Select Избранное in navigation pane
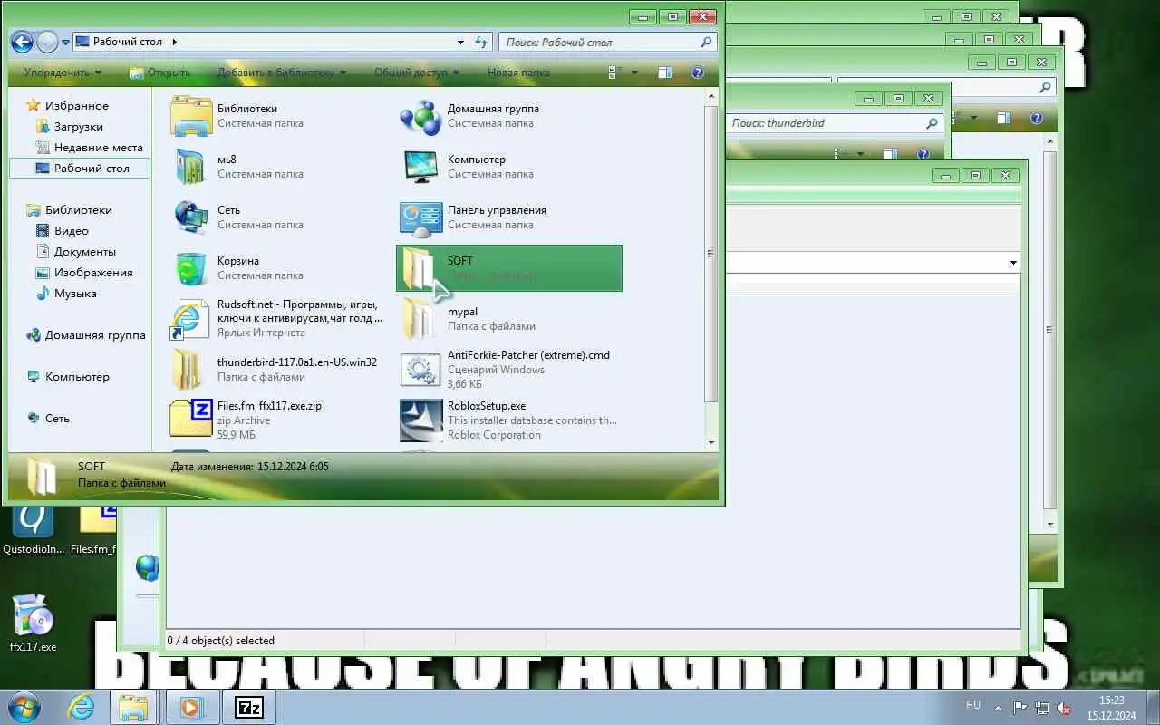 pyautogui.click(x=69, y=106)
